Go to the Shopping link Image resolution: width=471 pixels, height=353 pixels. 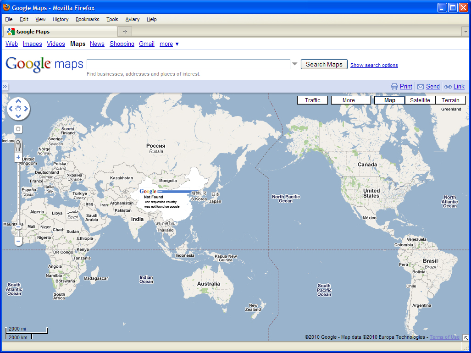(122, 44)
